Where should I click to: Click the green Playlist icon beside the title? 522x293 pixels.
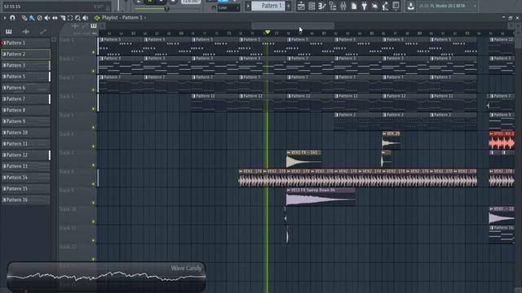click(97, 18)
